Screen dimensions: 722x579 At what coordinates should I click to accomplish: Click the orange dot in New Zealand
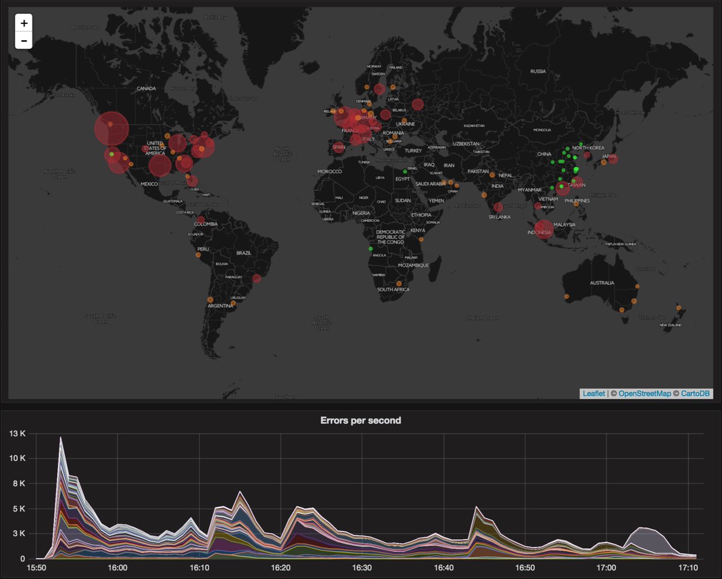point(679,308)
